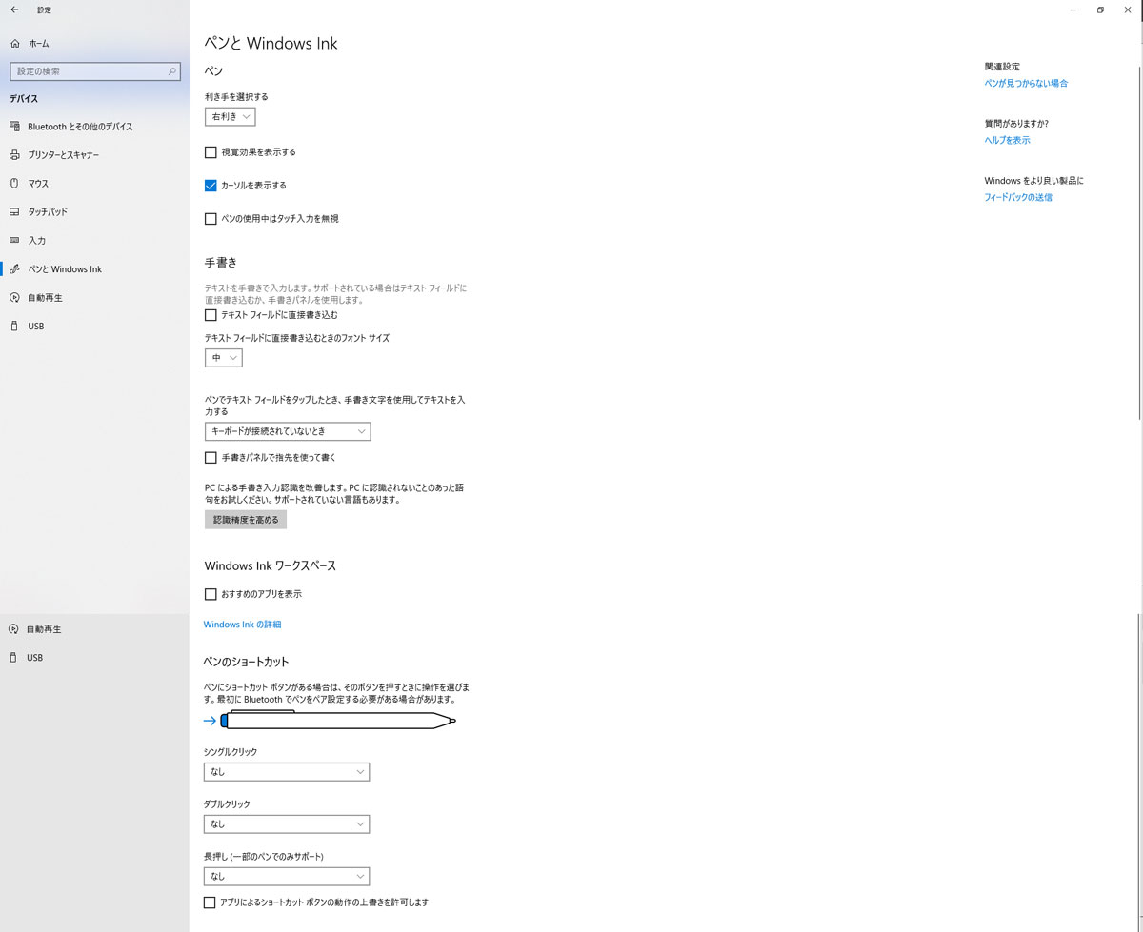Image resolution: width=1143 pixels, height=932 pixels.
Task: Open the 長押し dropdown
Action: coord(287,877)
